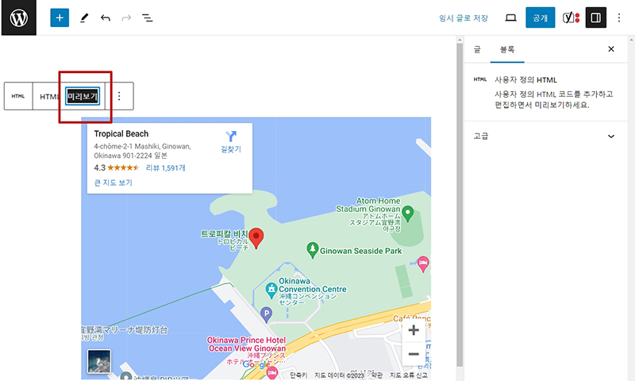Image resolution: width=635 pixels, height=381 pixels.
Task: Click the 지도 오류 신고 link
Action: (409, 375)
